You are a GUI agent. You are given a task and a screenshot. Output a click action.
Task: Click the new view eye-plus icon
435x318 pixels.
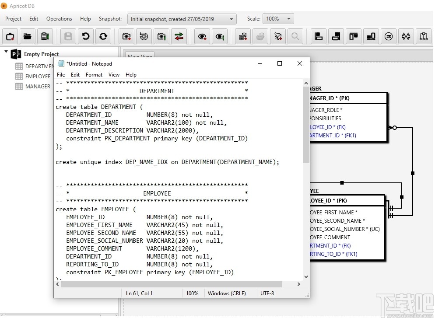(202, 36)
